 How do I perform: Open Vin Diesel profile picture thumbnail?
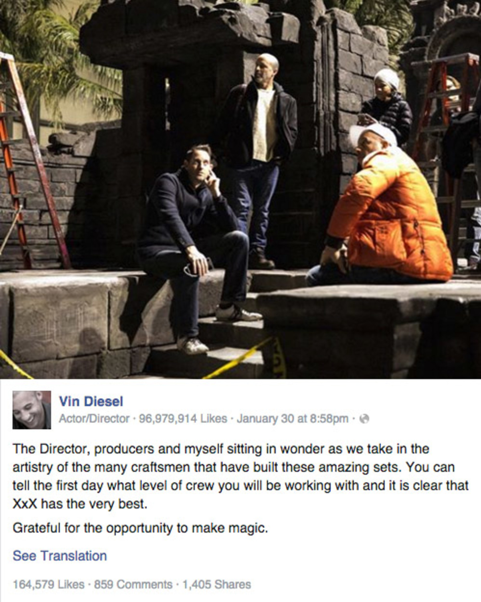point(32,410)
